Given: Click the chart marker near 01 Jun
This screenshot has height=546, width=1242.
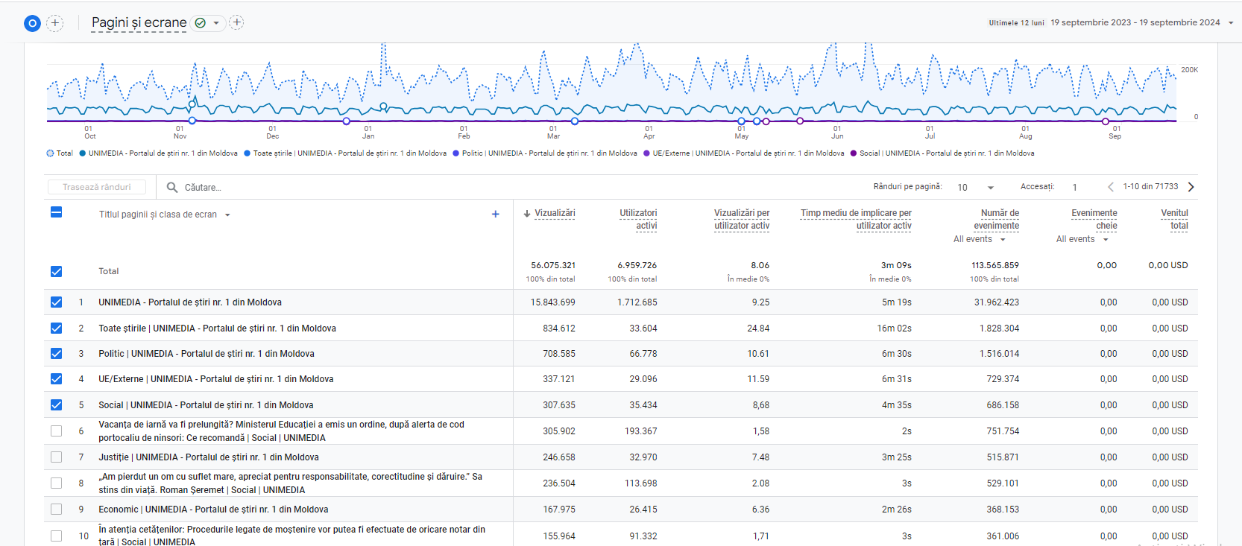Looking at the screenshot, I should tap(800, 121).
